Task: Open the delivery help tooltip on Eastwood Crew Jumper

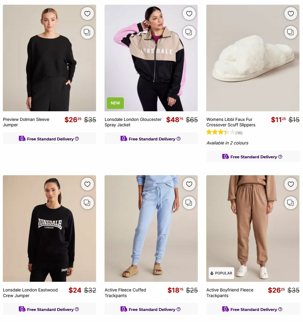Action: coord(77,309)
